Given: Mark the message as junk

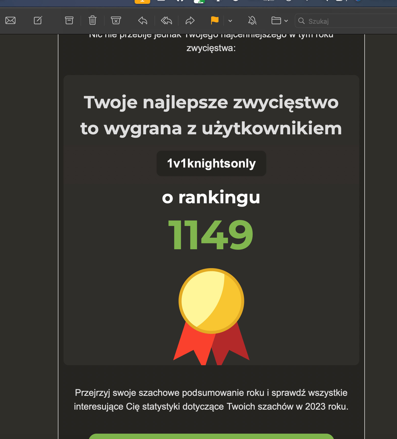Looking at the screenshot, I should pyautogui.click(x=116, y=20).
